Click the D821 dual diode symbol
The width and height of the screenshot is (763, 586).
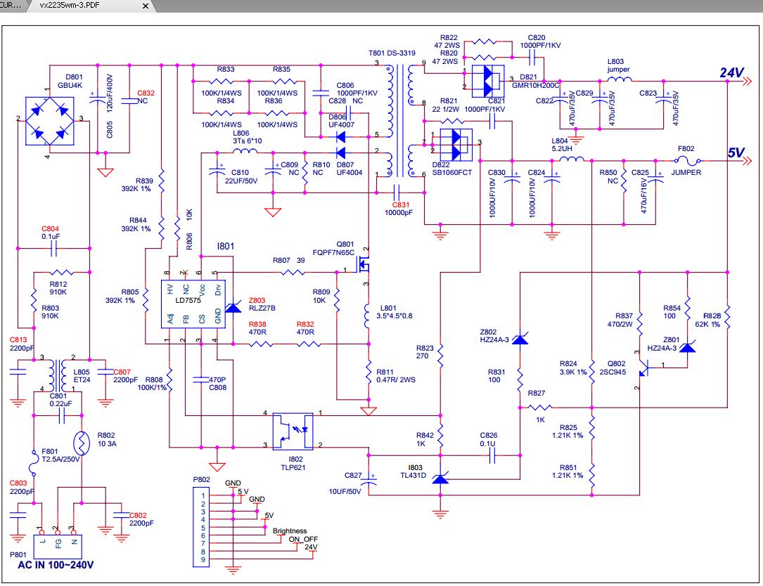(x=488, y=81)
